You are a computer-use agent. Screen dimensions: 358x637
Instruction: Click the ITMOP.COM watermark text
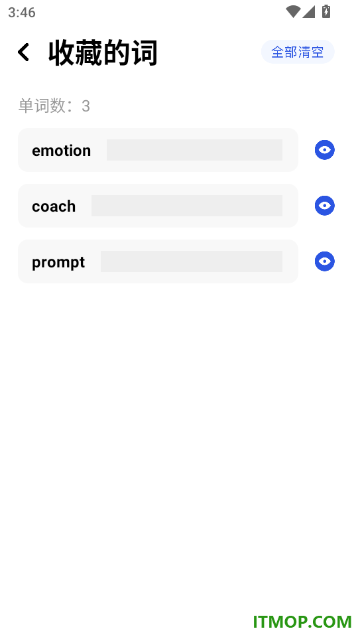302,622
